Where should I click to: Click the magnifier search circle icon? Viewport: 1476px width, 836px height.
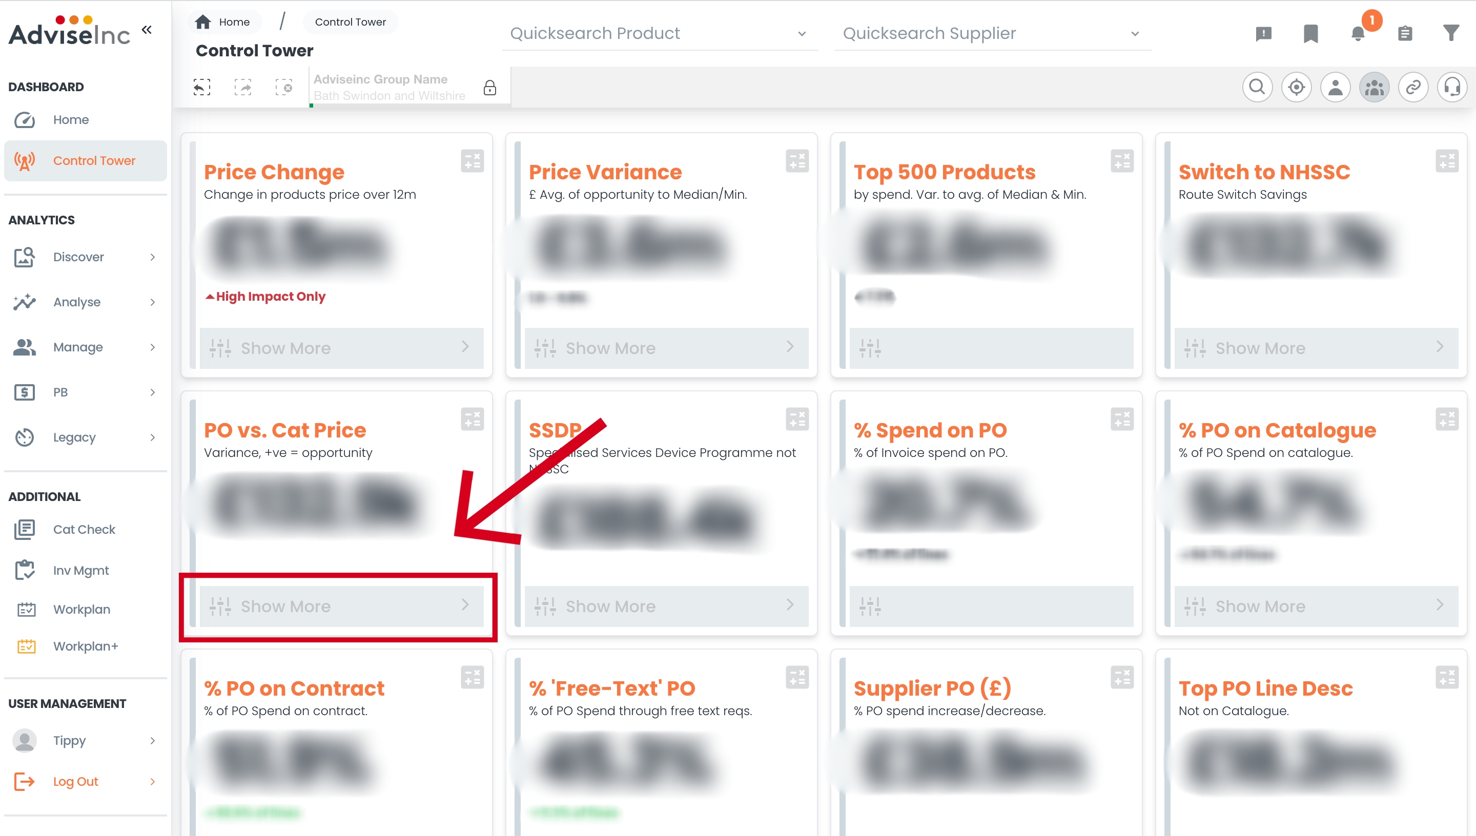[1257, 87]
